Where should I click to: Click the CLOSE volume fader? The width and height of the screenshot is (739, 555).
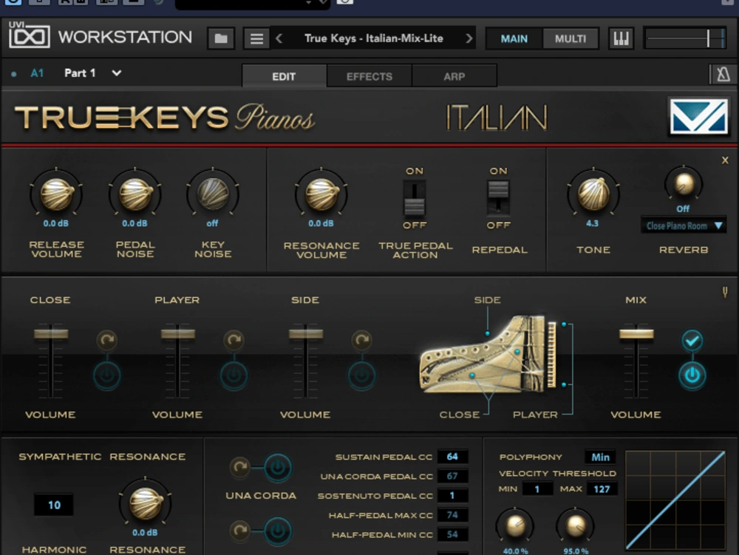[51, 334]
